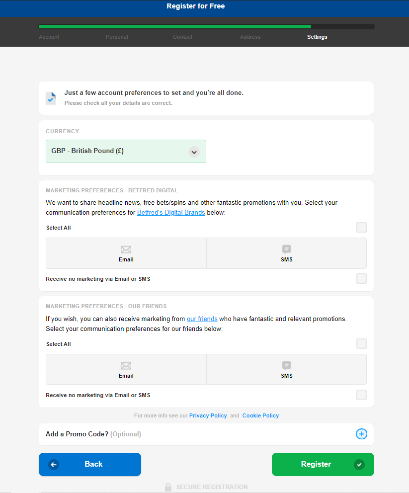Click the left arrow icon on Back button

click(54, 464)
